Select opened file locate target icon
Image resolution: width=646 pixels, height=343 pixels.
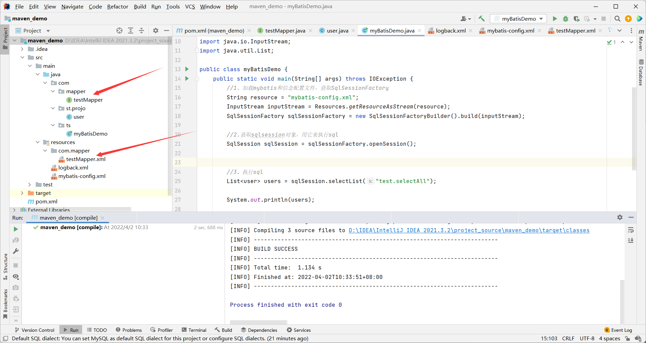119,31
